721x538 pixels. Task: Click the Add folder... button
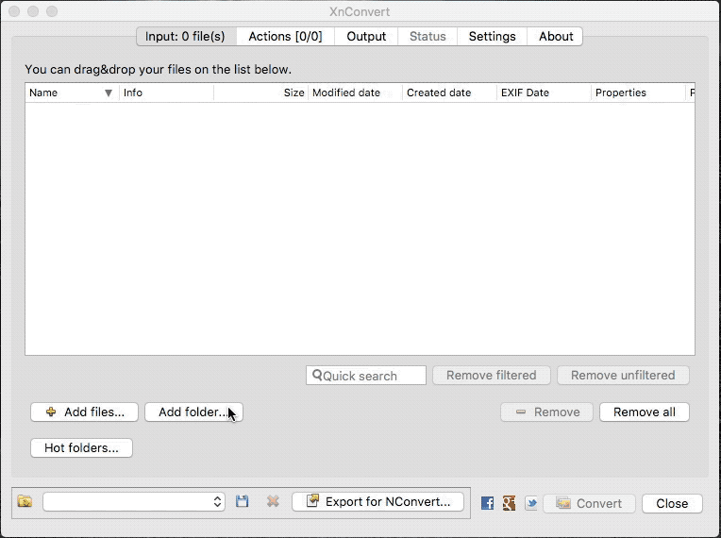[193, 412]
